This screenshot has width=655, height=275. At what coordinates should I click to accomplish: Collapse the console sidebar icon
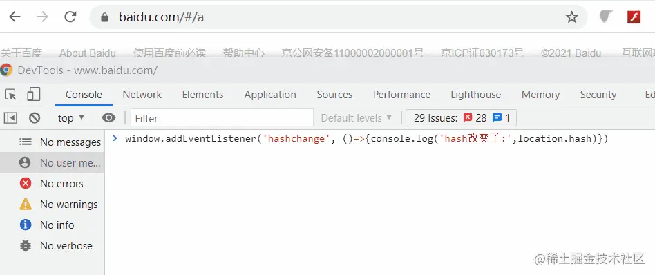[x=10, y=118]
